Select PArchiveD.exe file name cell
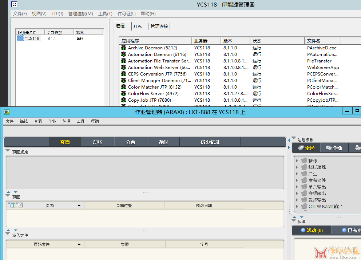Screen dimensions: 361x260 (x=322, y=48)
